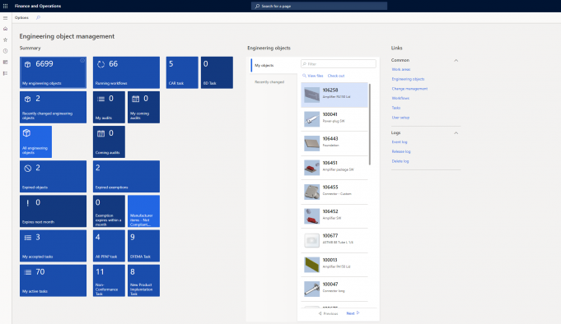Screen dimensions: 561x324
Task: Open the My audits tile
Action: point(109,107)
